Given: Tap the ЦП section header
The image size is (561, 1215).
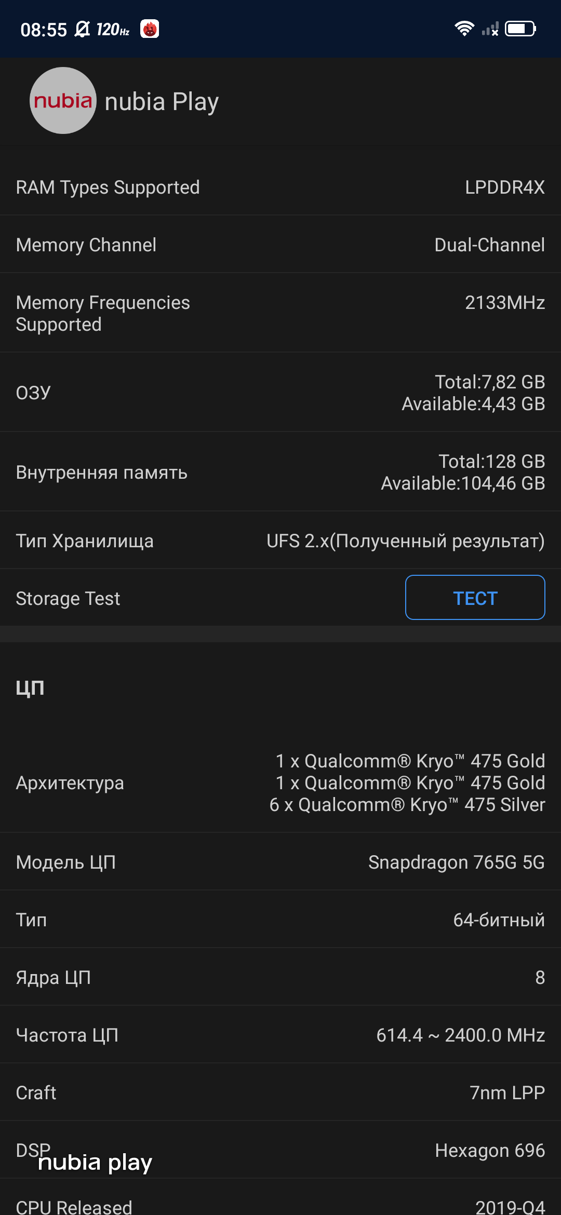Looking at the screenshot, I should tap(30, 687).
